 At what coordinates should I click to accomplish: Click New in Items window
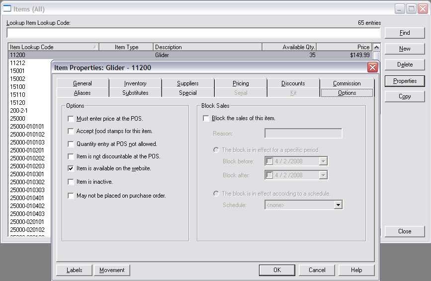point(405,49)
